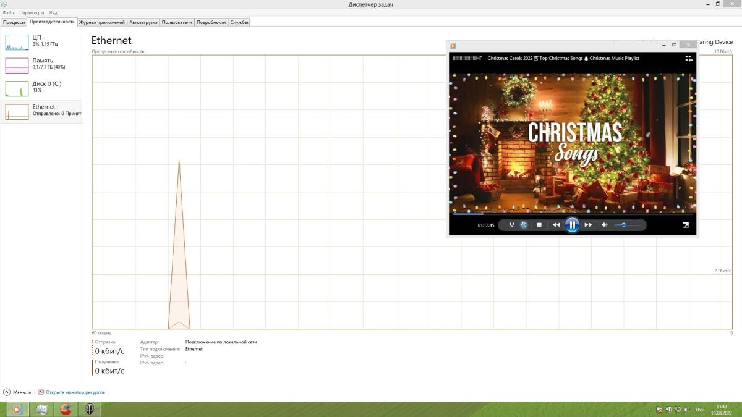
Task: Open the Параметры menu
Action: point(32,12)
